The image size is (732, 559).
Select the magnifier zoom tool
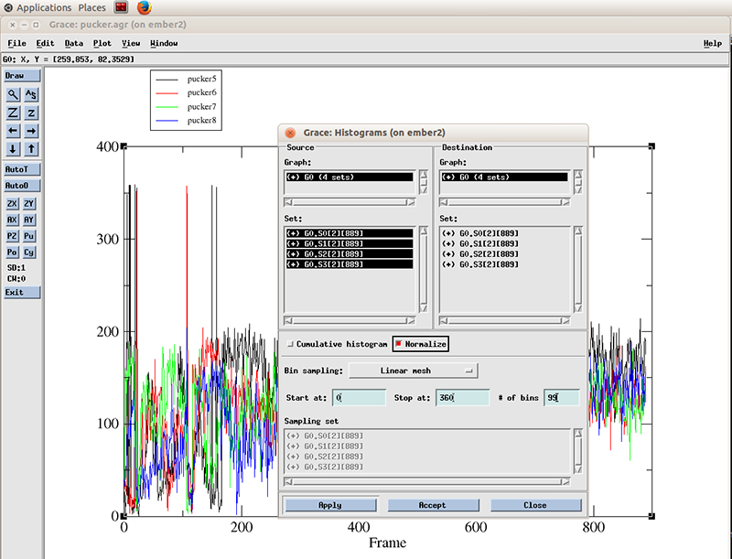click(13, 94)
